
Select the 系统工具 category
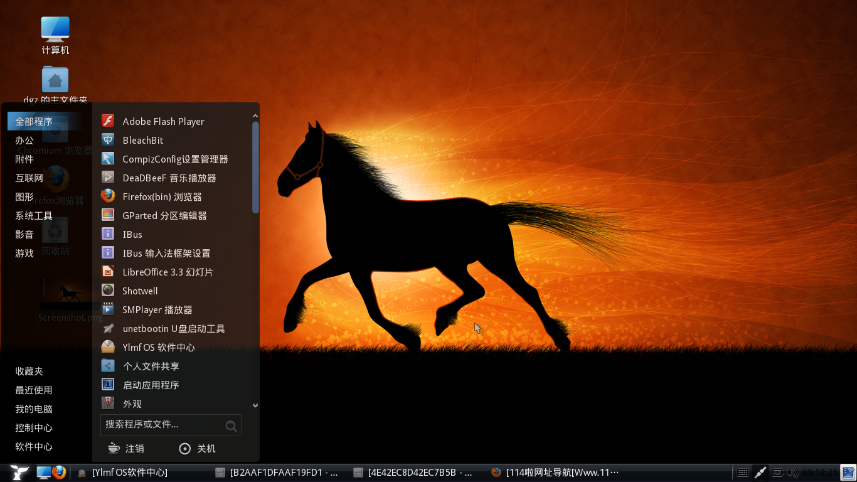[x=34, y=215]
